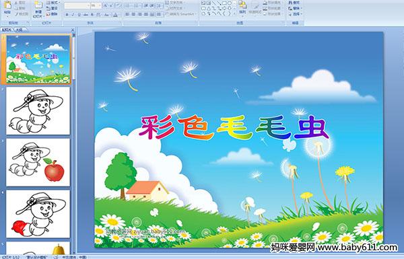Toggle Underline formatting
This screenshot has width=404, height=259.
(79, 15)
